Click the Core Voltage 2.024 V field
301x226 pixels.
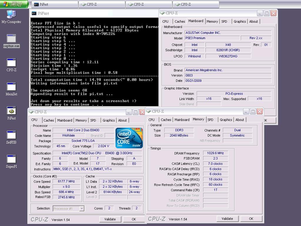(103, 146)
